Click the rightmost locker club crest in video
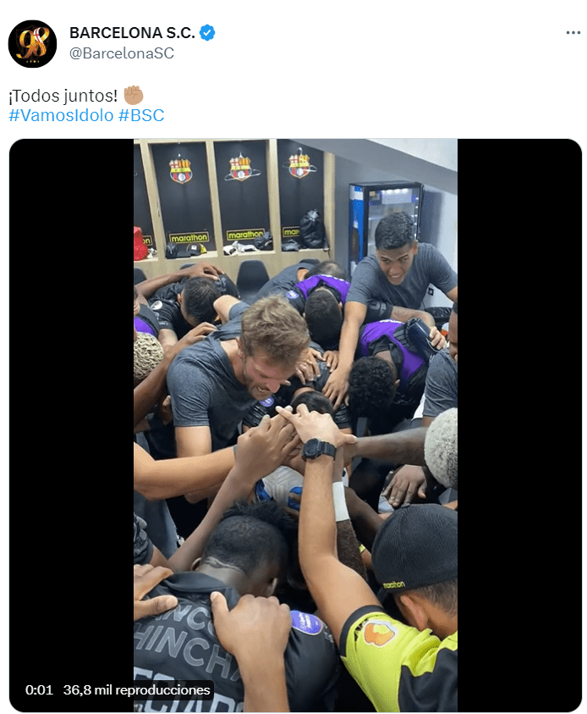 tap(299, 164)
